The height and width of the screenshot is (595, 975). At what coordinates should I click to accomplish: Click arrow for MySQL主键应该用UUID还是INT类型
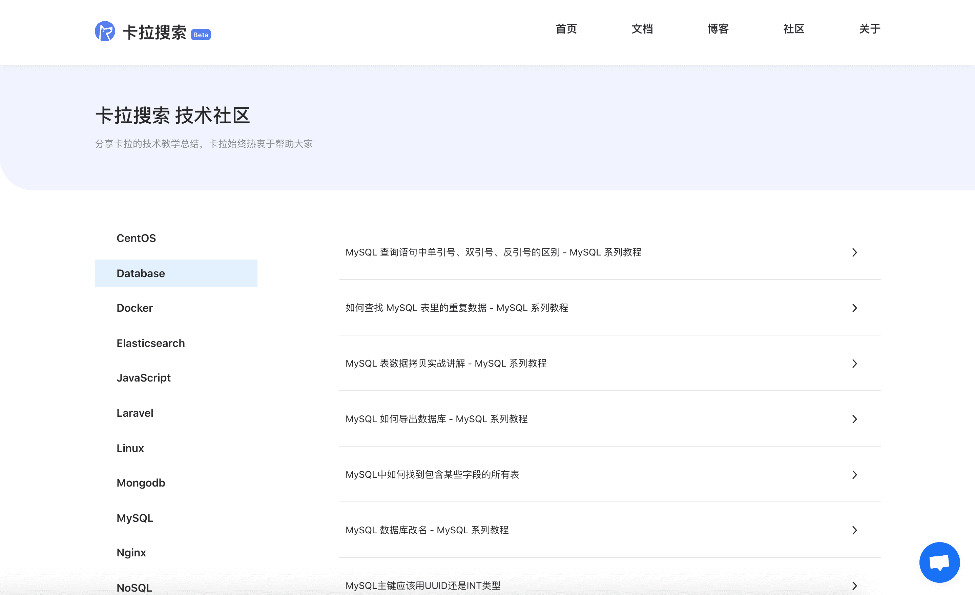(854, 586)
